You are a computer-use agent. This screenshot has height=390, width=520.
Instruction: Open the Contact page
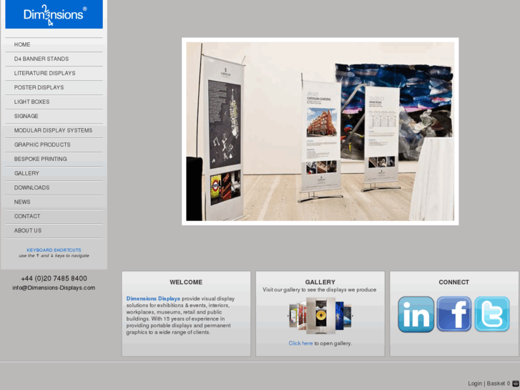(27, 216)
